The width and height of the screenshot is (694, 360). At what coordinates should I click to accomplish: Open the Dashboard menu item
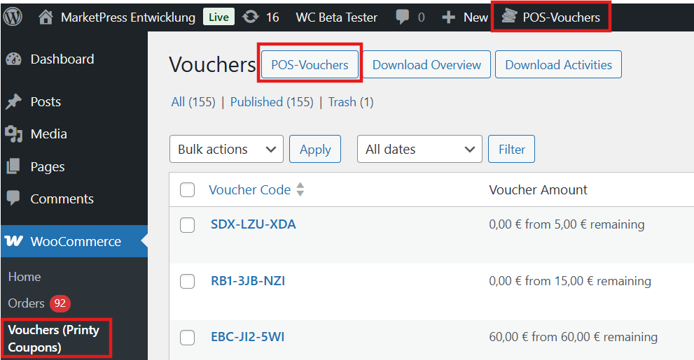(x=62, y=59)
